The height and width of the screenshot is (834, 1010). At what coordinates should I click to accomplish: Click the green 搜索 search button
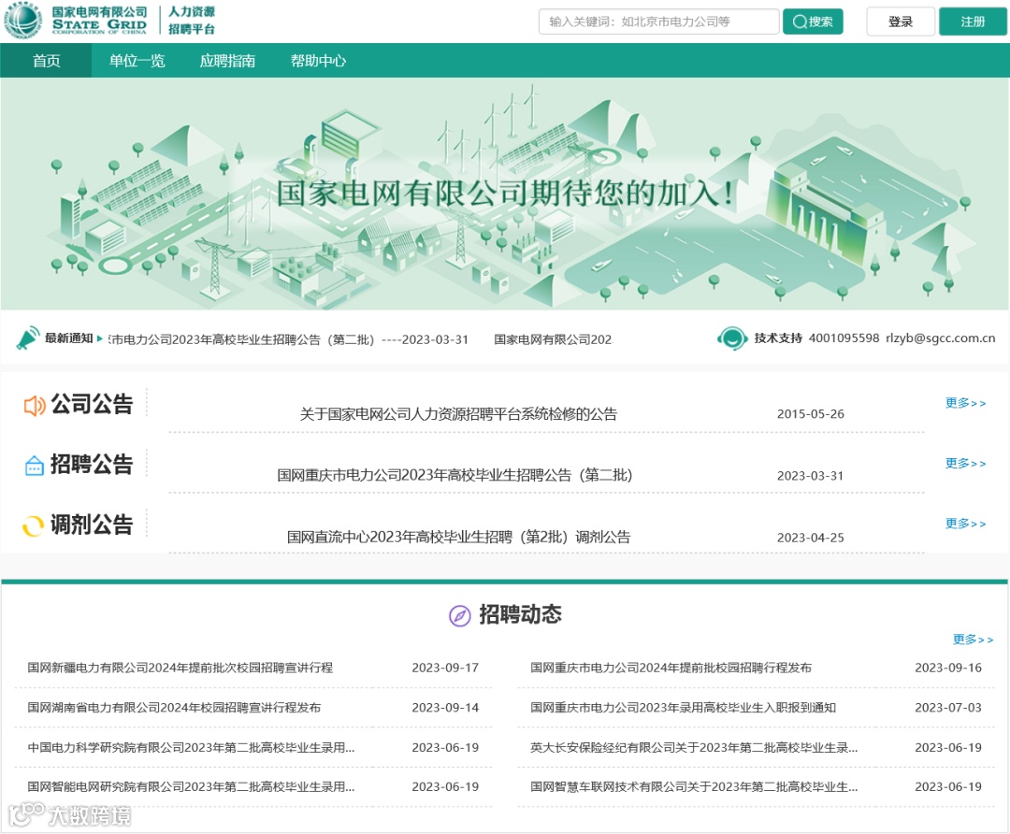813,22
